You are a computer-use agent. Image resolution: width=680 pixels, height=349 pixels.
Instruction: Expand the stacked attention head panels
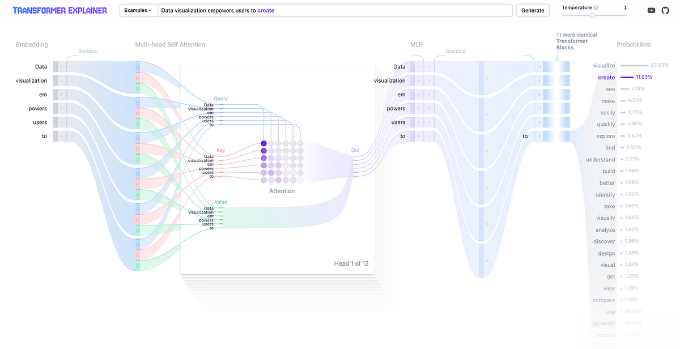283,295
